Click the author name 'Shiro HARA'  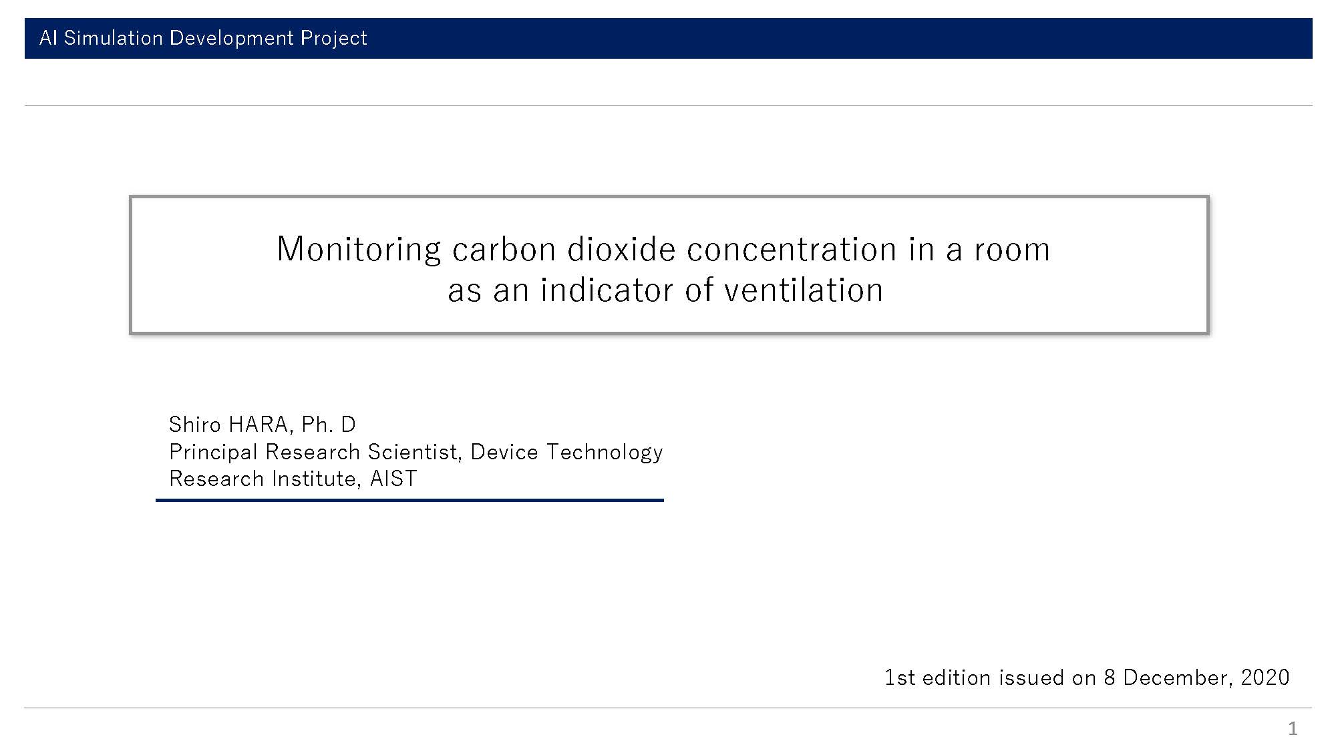[x=228, y=425]
